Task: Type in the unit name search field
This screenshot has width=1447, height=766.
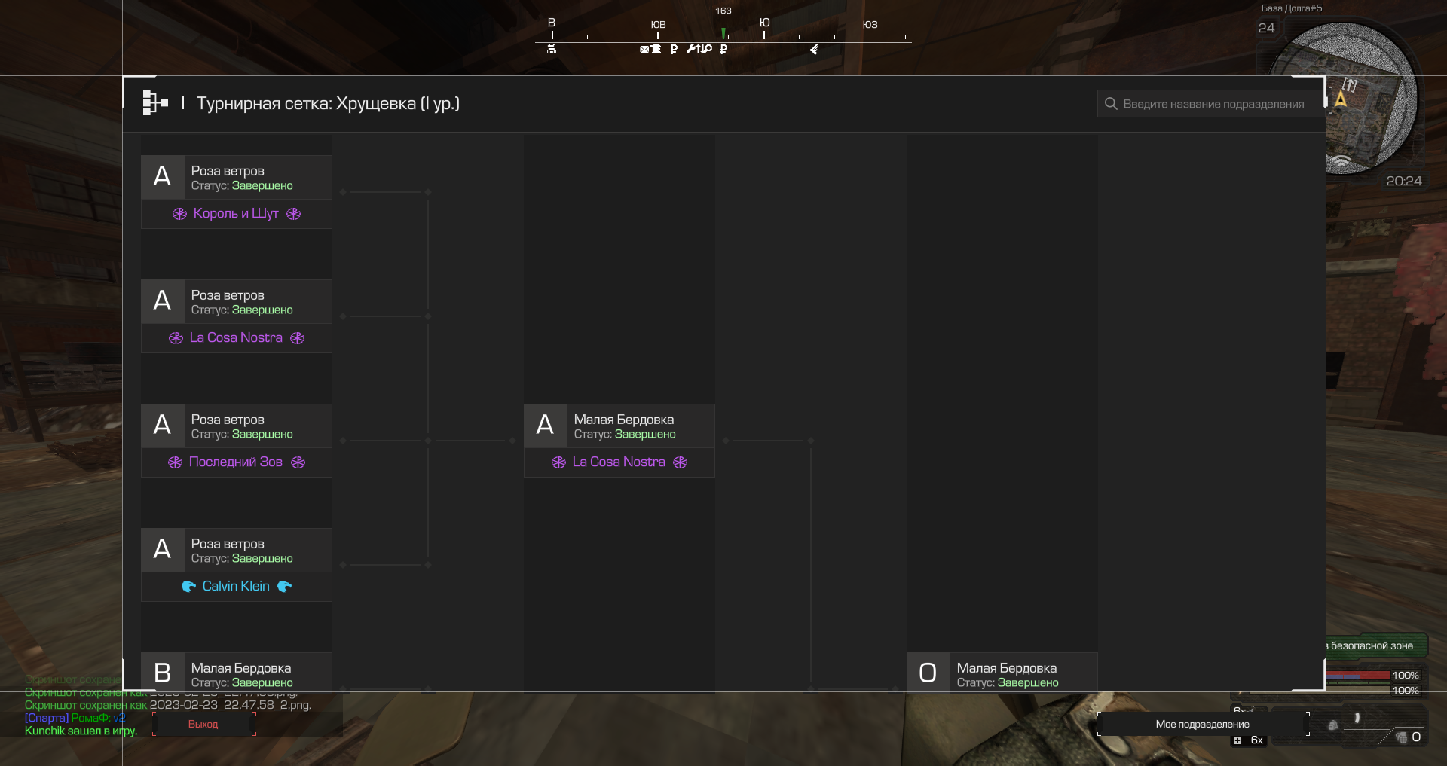Action: pyautogui.click(x=1210, y=104)
